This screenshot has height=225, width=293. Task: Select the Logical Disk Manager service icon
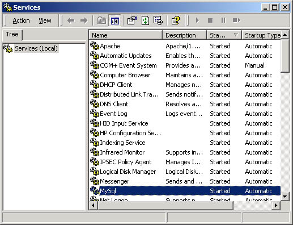click(95, 172)
